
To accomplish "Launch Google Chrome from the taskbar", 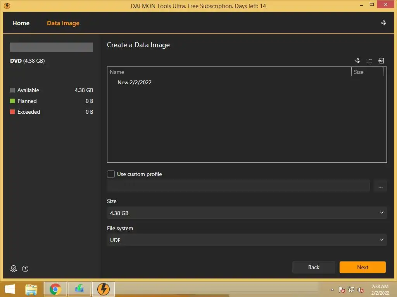I will (x=55, y=289).
